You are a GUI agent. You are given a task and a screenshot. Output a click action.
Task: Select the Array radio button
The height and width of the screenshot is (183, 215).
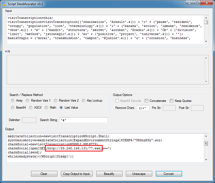(13, 101)
